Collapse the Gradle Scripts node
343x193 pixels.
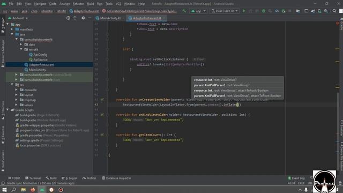click(8, 110)
